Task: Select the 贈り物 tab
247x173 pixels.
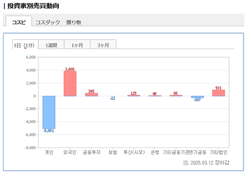Action: [73, 22]
